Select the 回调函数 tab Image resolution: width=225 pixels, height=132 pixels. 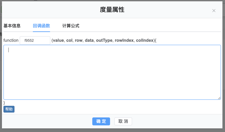(41, 26)
